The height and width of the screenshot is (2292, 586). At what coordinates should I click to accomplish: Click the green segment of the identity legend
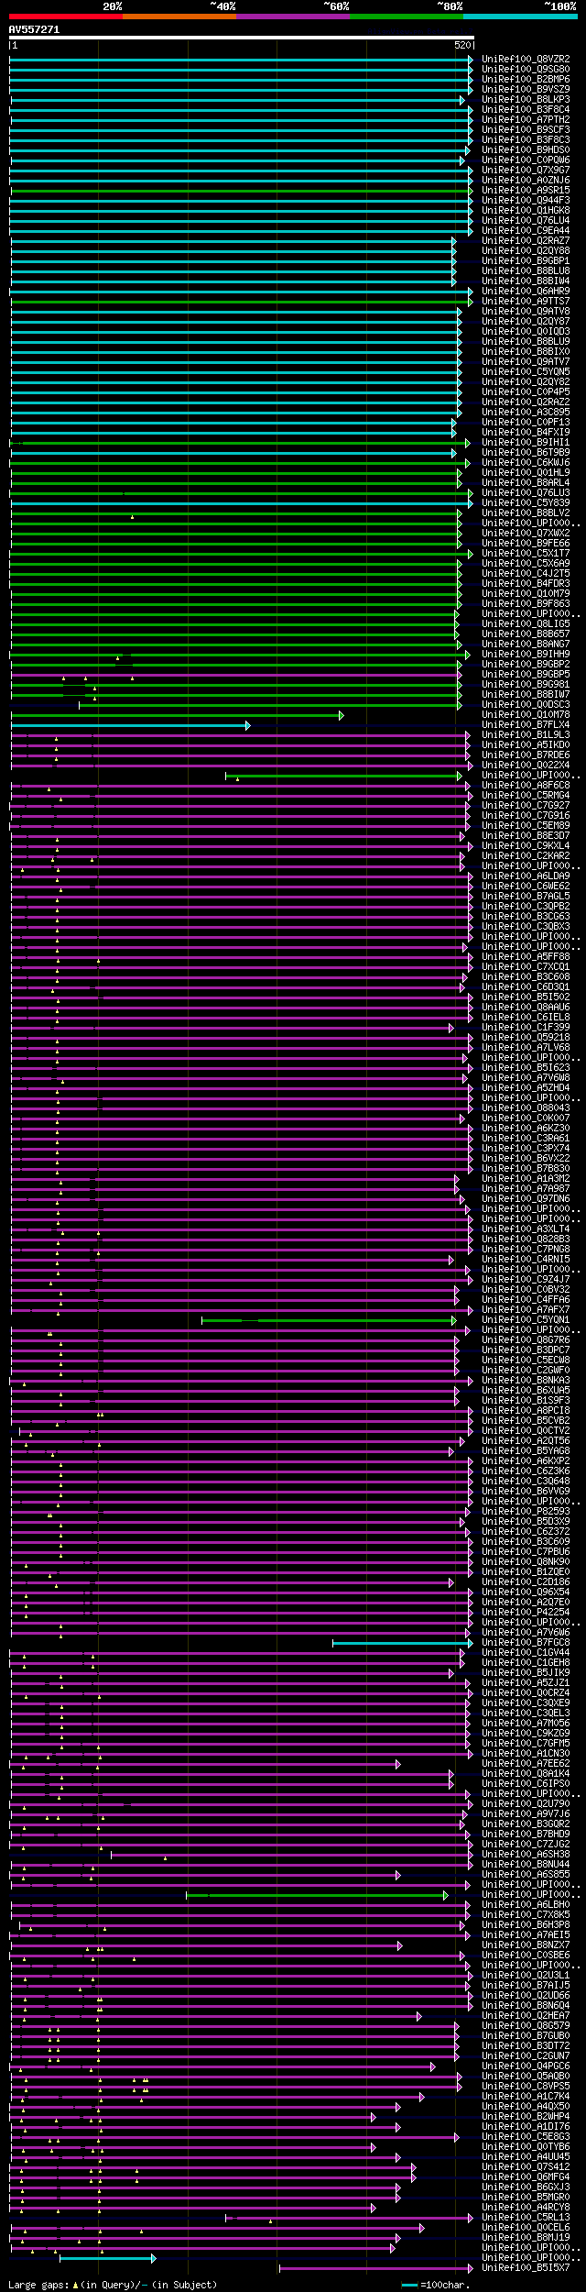pos(406,17)
